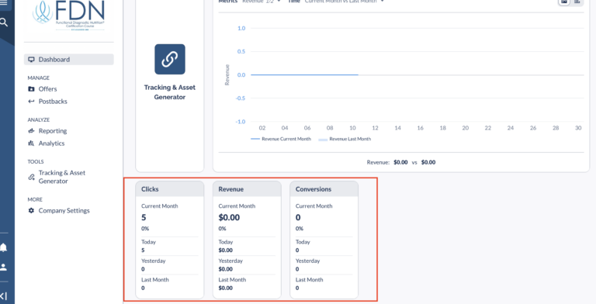596x304 pixels.
Task: Click the Revenue summary below the chart
Action: pos(401,162)
